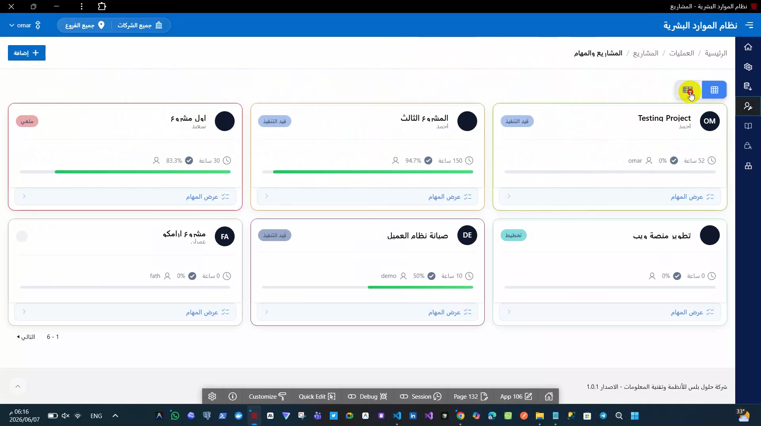
Task: Open the book icon in right sidebar
Action: coord(748,126)
